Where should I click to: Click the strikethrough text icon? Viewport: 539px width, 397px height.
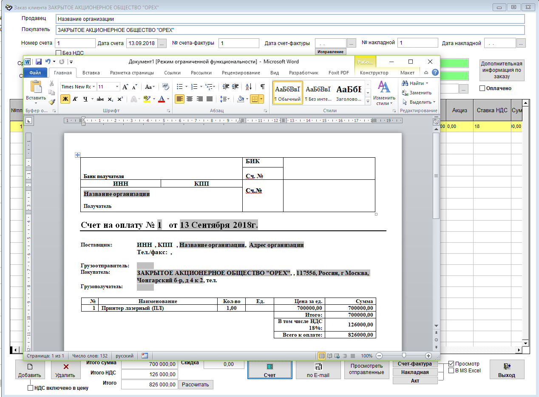pos(100,99)
